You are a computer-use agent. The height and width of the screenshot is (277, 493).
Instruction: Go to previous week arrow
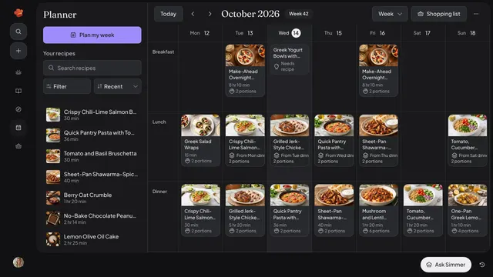click(193, 14)
